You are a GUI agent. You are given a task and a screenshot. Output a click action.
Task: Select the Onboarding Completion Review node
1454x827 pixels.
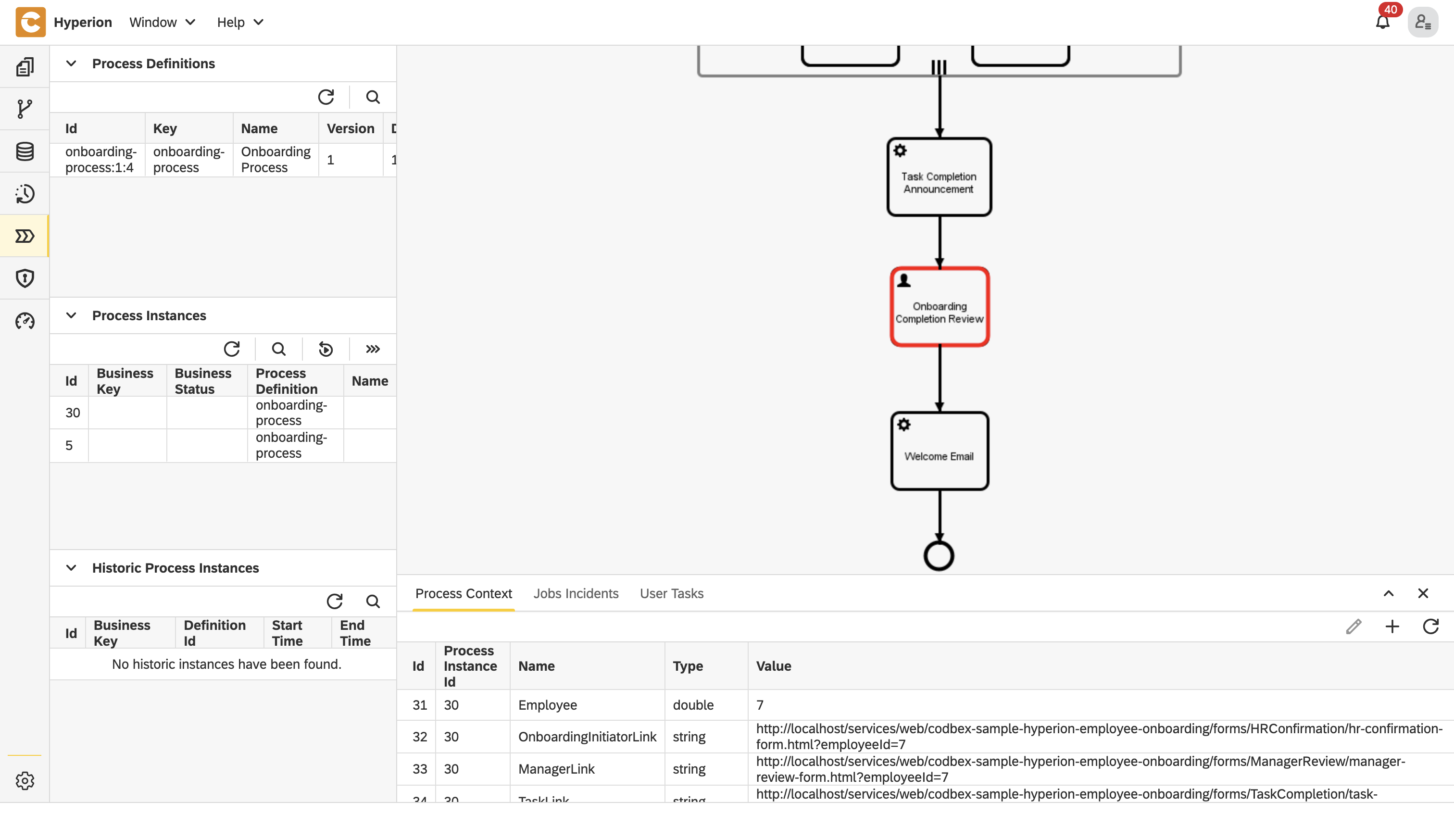[940, 307]
